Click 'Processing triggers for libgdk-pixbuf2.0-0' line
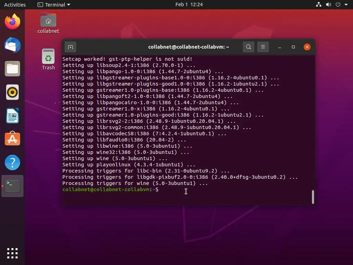 pos(180,177)
